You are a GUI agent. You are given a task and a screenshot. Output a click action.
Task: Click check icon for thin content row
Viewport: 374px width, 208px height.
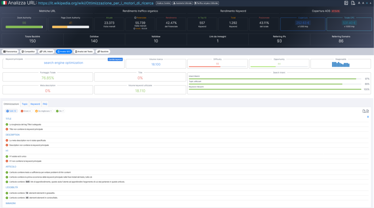click(7, 173)
